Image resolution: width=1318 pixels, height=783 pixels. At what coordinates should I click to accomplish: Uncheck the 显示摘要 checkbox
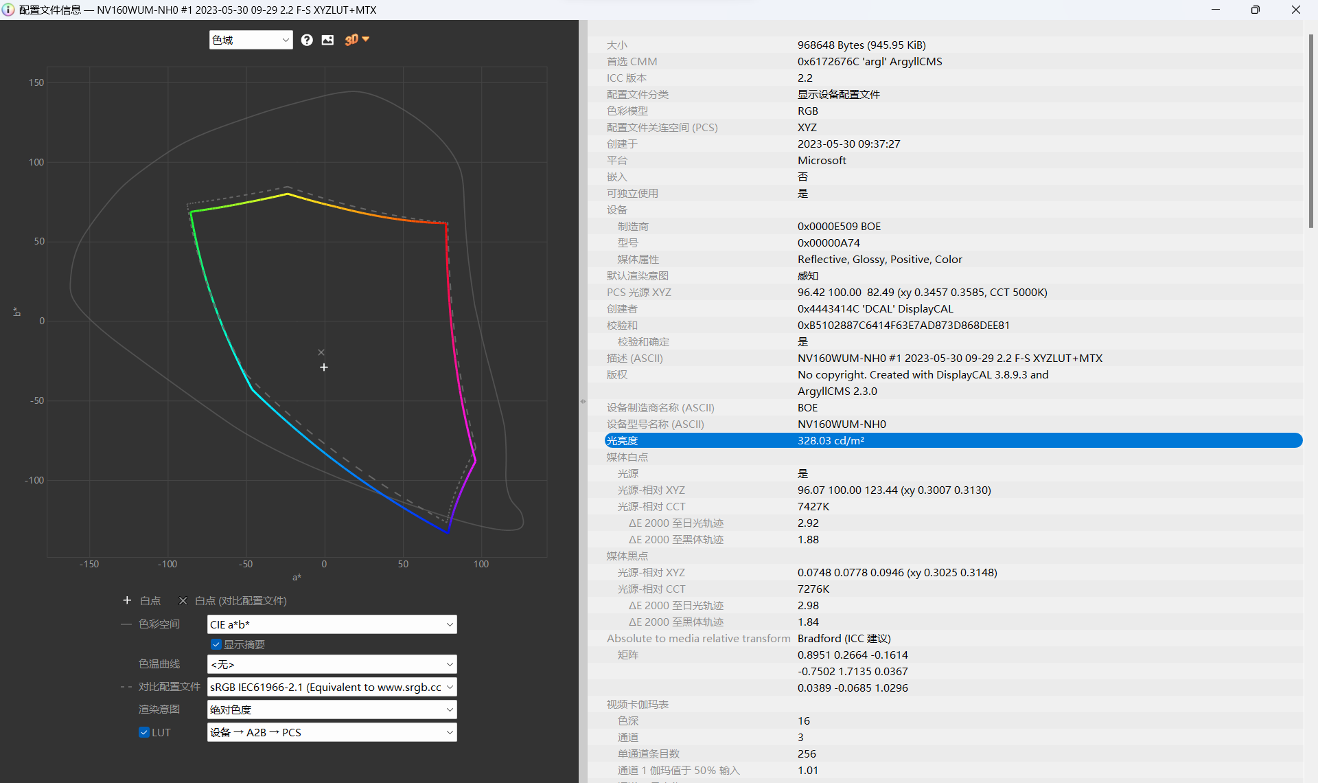click(216, 644)
